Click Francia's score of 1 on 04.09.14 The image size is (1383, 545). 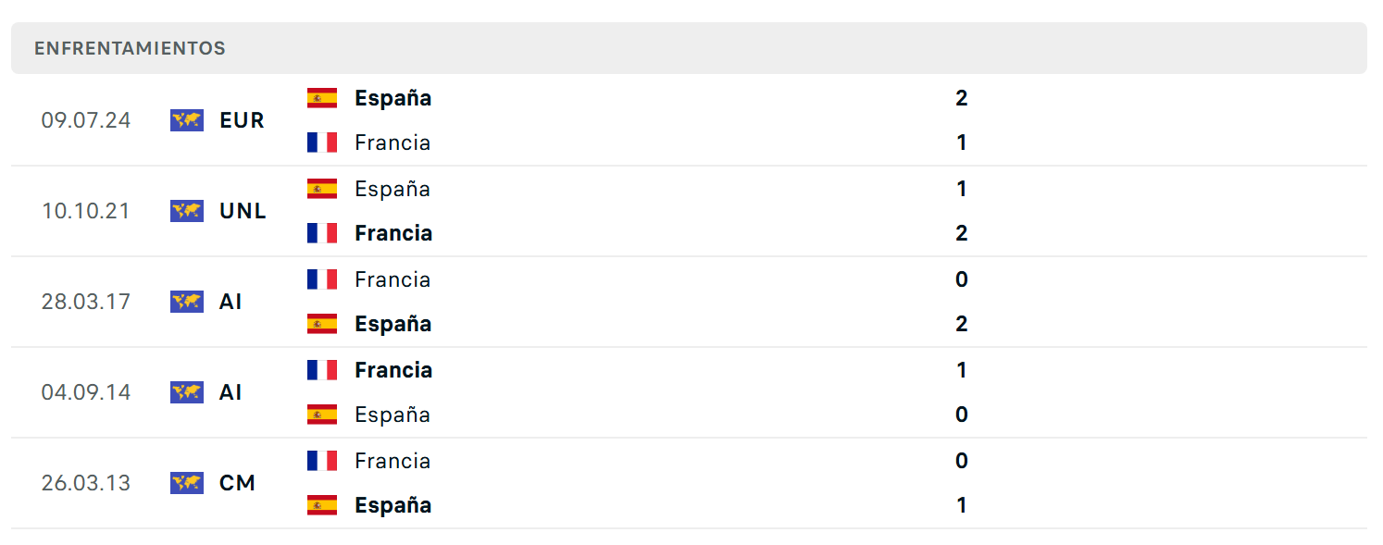(962, 370)
